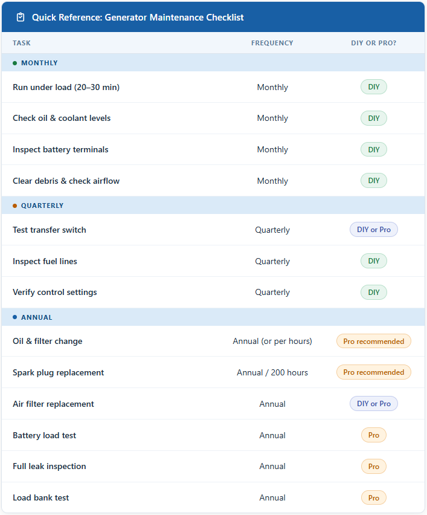This screenshot has width=427, height=515.
Task: Click the DIY badge for Clear debris
Action: pyautogui.click(x=373, y=181)
